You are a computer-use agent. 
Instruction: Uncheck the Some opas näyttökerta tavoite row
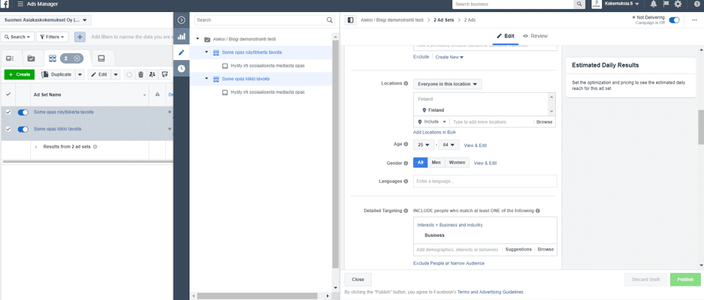tap(8, 112)
